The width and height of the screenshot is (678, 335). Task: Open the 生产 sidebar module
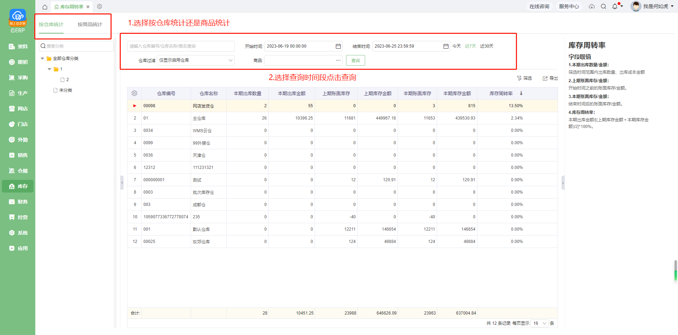pyautogui.click(x=18, y=93)
